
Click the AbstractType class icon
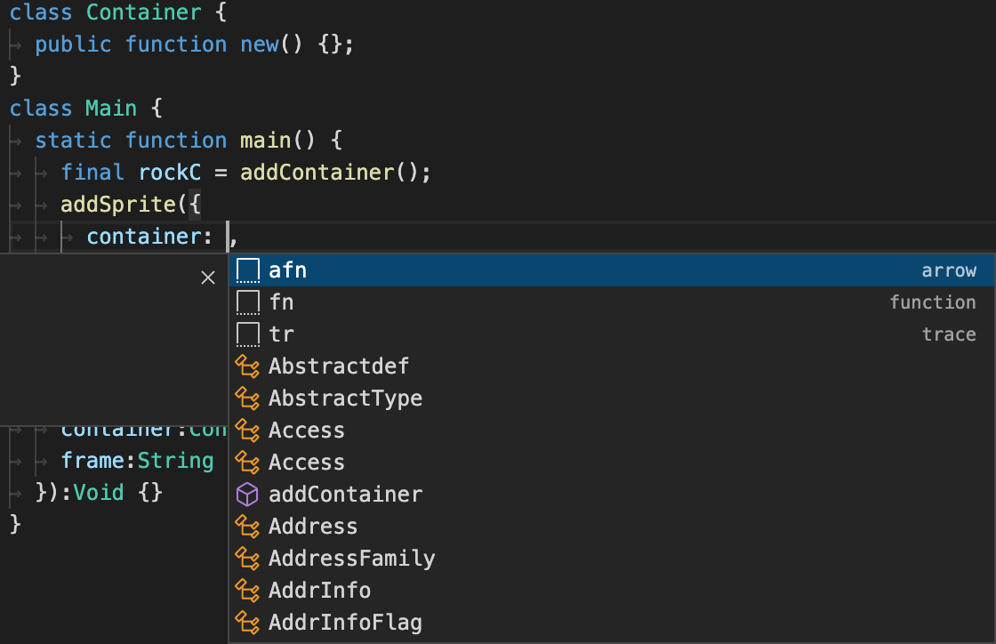(x=248, y=398)
